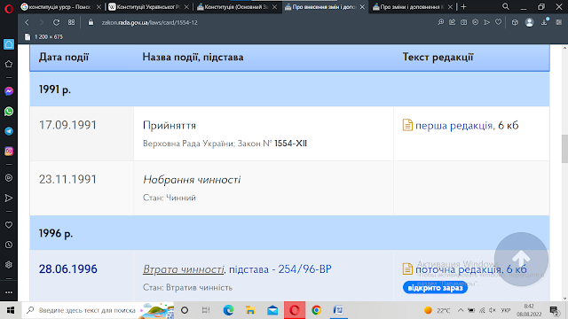Open the player icon in sidebar
Viewport: 568px width, 319px height.
click(x=9, y=178)
